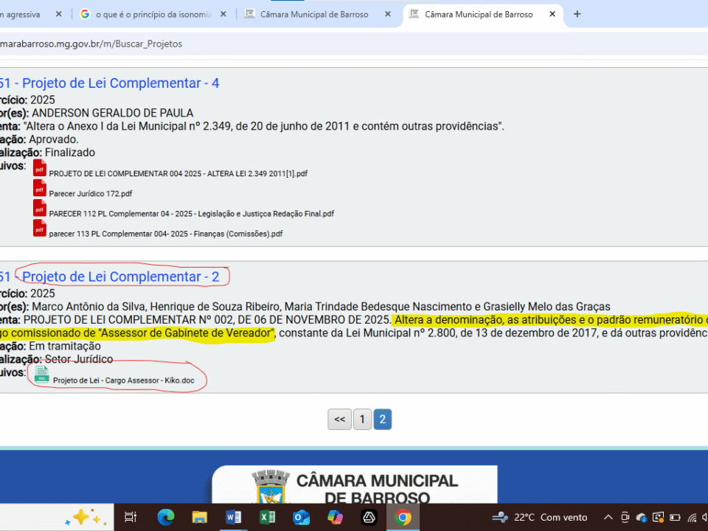Open Projeto de Lei Complementar - 2 title
The width and height of the screenshot is (708, 531).
coord(120,277)
